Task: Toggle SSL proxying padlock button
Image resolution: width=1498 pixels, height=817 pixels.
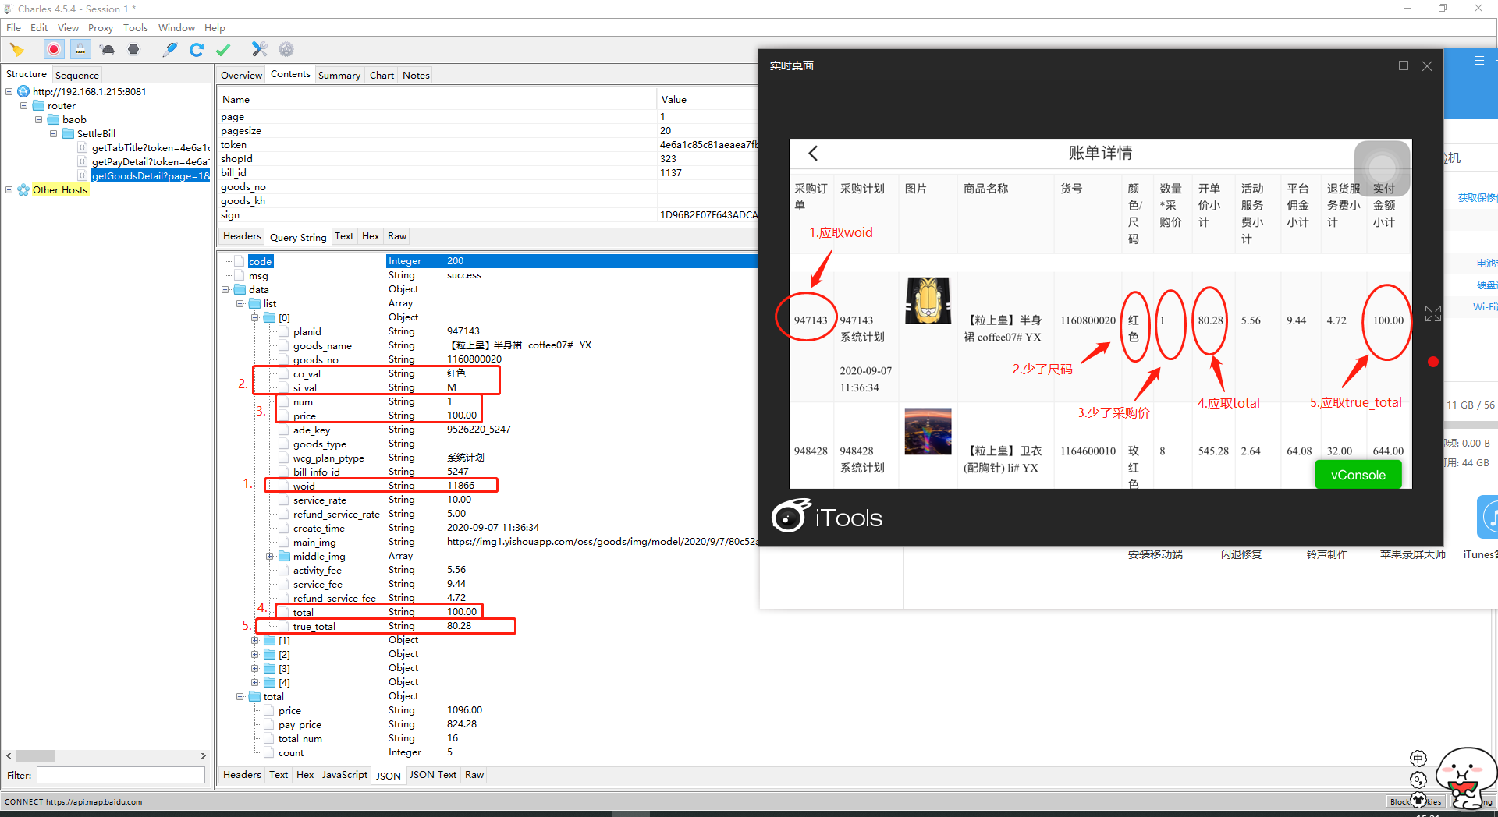Action: click(x=80, y=50)
